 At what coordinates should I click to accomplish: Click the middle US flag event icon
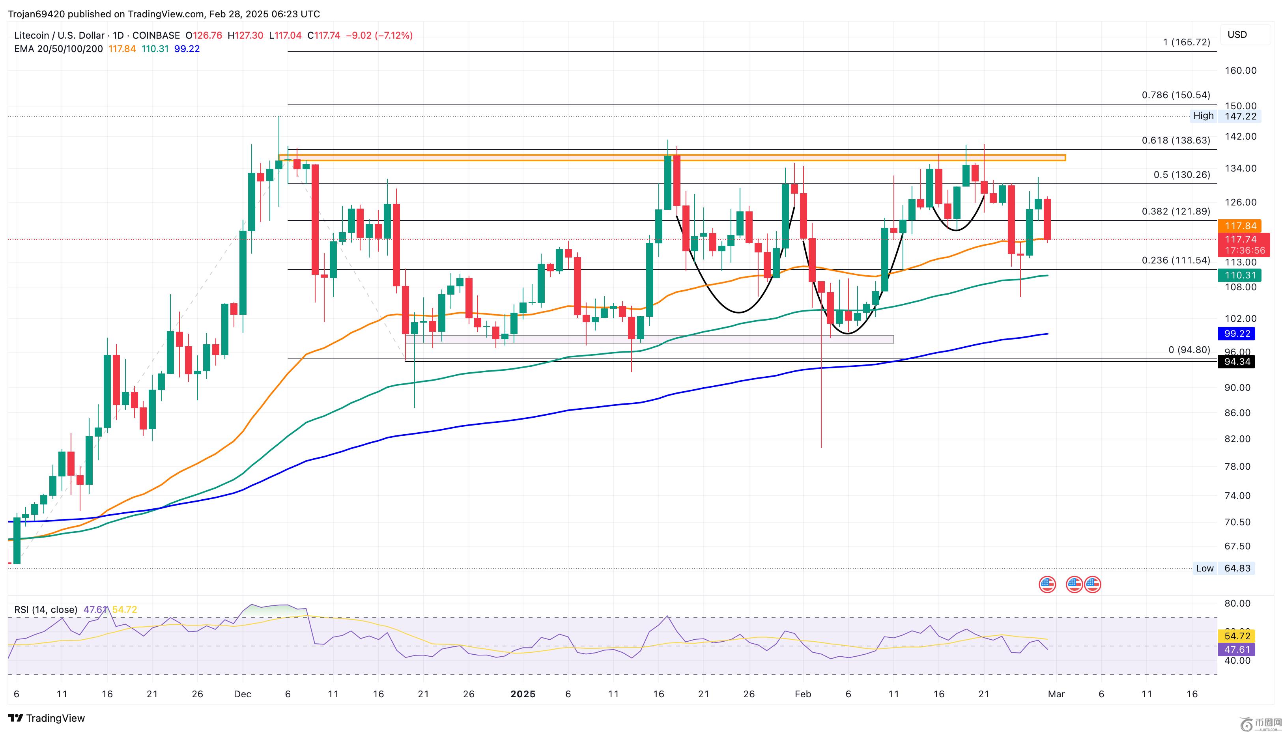pyautogui.click(x=1074, y=584)
